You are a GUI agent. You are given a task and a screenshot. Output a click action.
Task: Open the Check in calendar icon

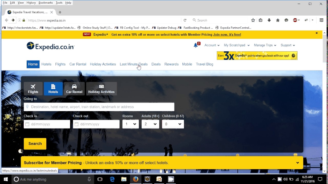(27, 124)
